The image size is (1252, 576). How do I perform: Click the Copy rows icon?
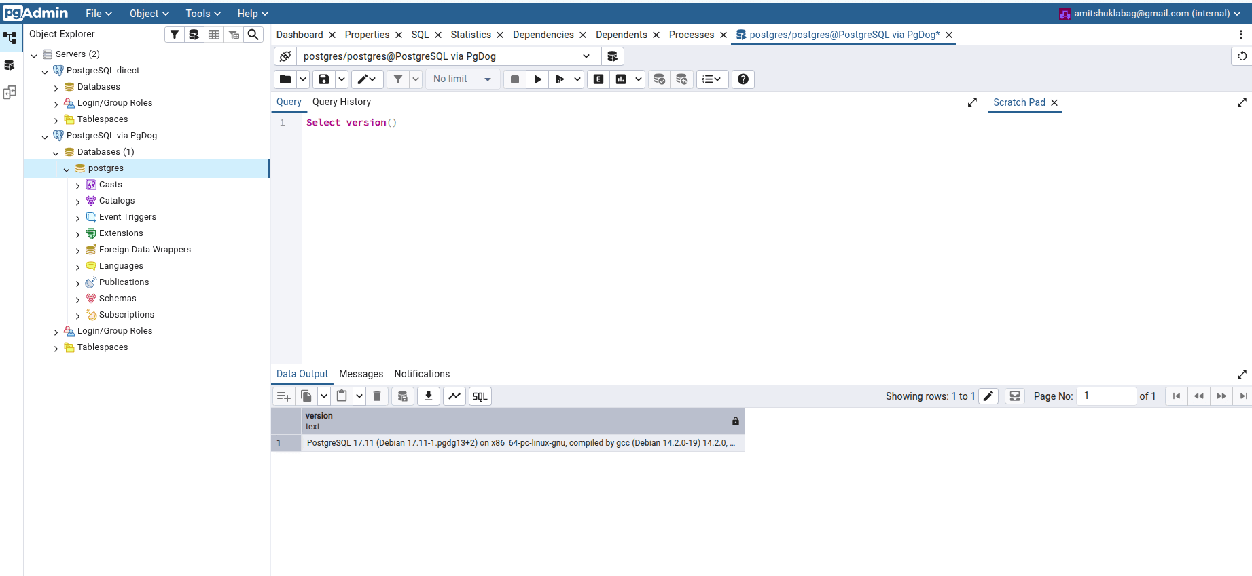(x=306, y=396)
